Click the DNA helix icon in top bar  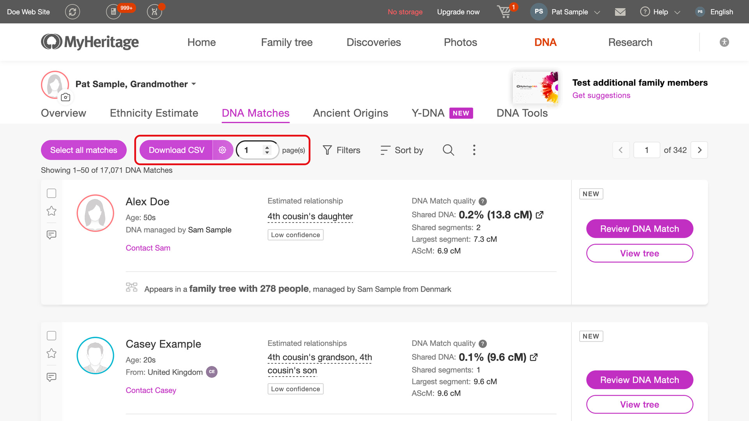[154, 12]
